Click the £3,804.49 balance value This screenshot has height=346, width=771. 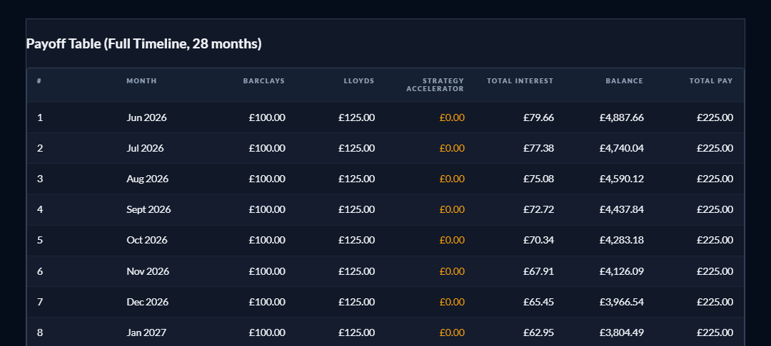point(622,332)
